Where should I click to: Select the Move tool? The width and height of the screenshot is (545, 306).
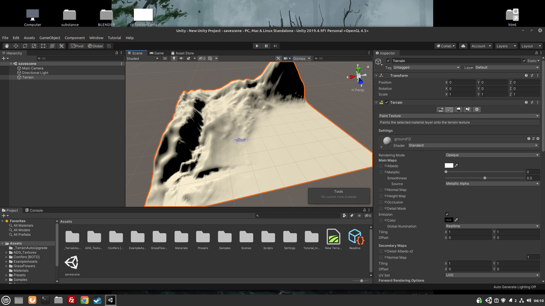pyautogui.click(x=16, y=46)
